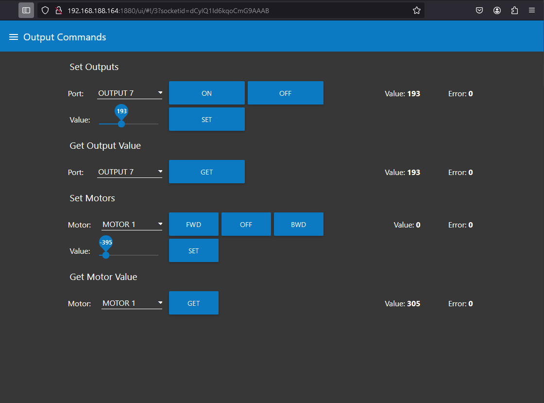Click GET under Get Motor Value
544x403 pixels.
pyautogui.click(x=194, y=303)
